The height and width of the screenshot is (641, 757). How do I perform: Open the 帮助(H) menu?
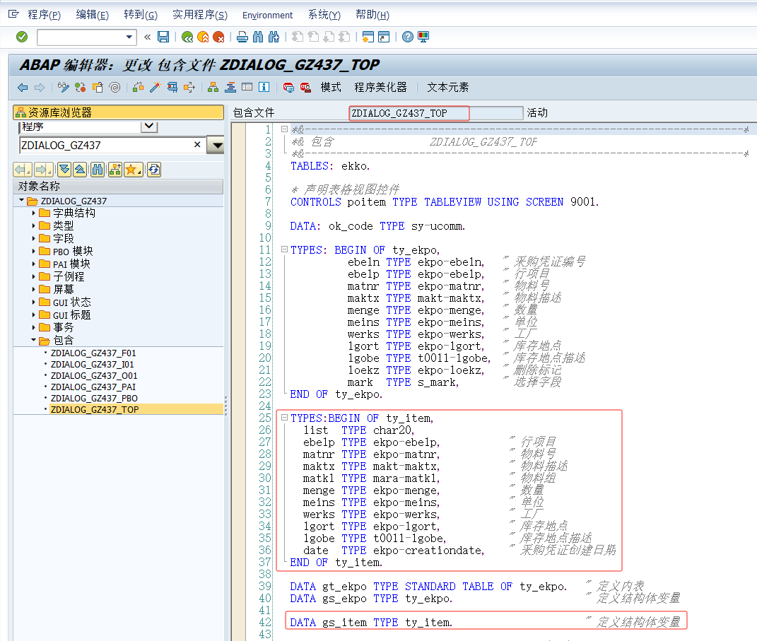(x=372, y=15)
